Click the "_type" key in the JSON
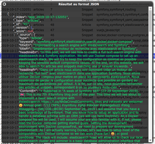Image resolution: width=155 pixels, height=144 pixels. click(19, 21)
